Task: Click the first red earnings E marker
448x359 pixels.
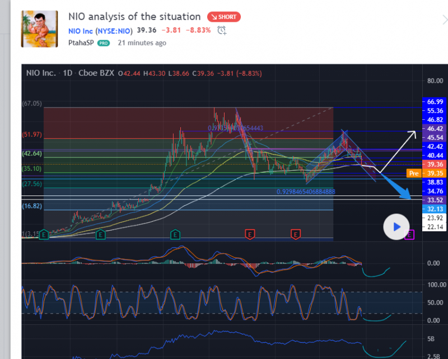Action: tap(250, 234)
